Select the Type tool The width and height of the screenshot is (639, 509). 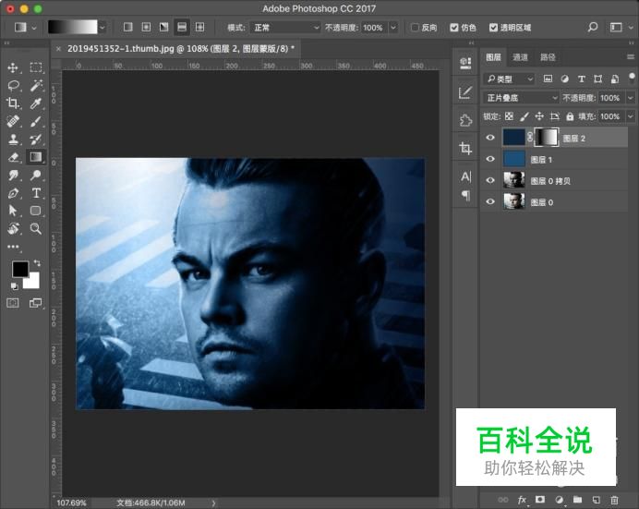point(36,193)
